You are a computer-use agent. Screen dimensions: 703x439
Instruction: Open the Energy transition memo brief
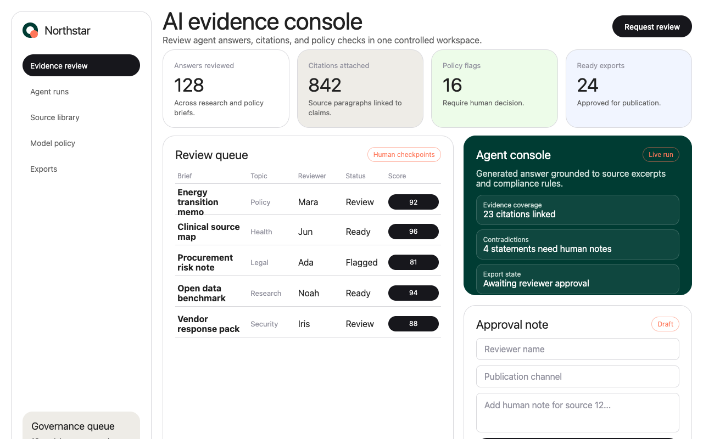[198, 202]
